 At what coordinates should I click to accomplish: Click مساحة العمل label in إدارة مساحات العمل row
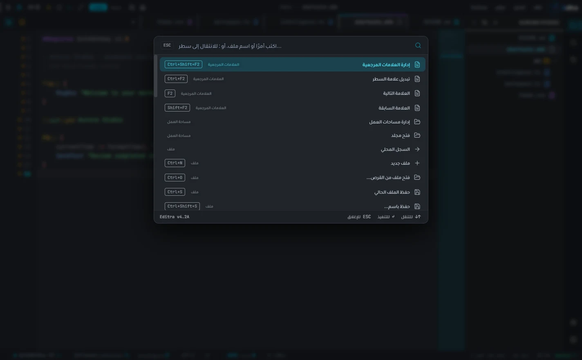click(179, 122)
